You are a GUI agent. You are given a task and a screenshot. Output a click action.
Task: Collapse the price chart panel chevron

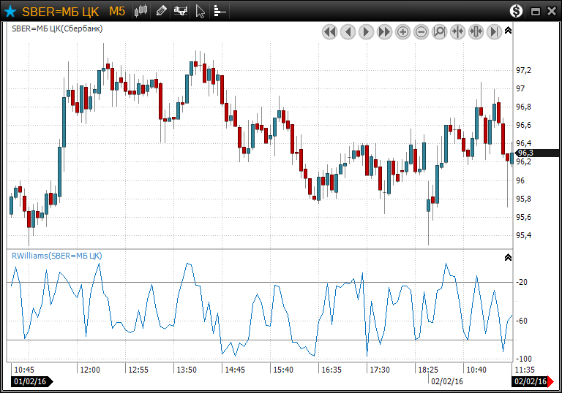point(509,31)
